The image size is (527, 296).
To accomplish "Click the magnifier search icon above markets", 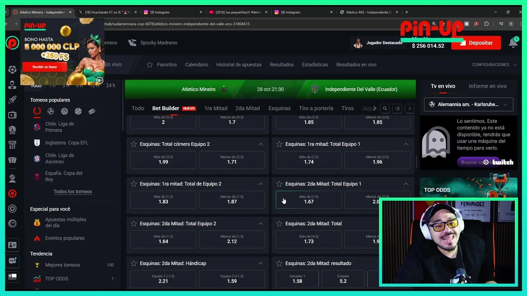I will pyautogui.click(x=385, y=109).
